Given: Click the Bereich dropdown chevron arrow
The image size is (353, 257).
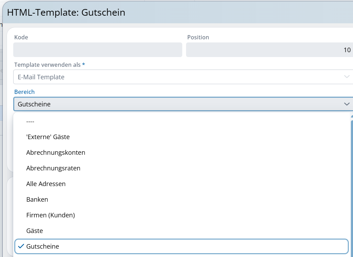Looking at the screenshot, I should (346, 104).
